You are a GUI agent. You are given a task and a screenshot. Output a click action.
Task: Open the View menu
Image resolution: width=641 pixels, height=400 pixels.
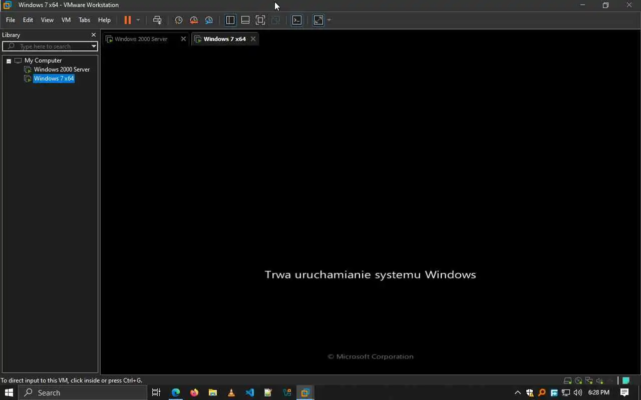(x=47, y=20)
